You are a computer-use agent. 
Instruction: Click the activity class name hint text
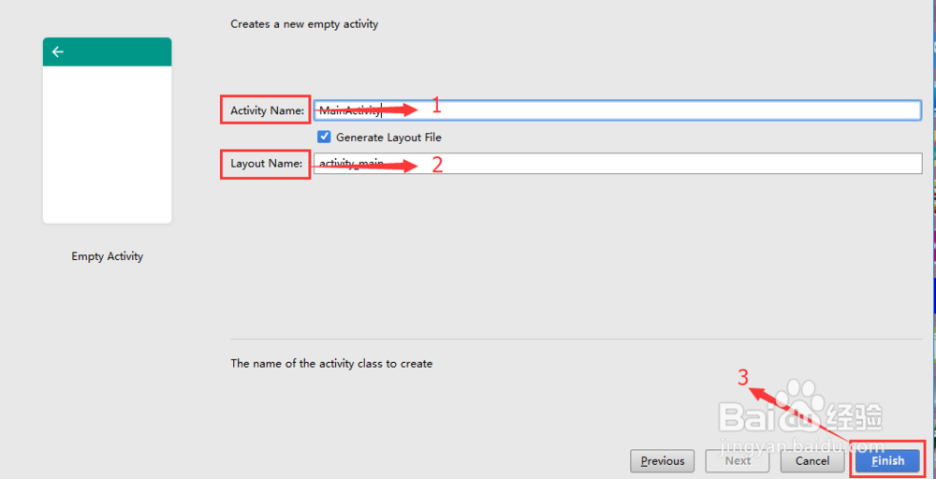331,363
